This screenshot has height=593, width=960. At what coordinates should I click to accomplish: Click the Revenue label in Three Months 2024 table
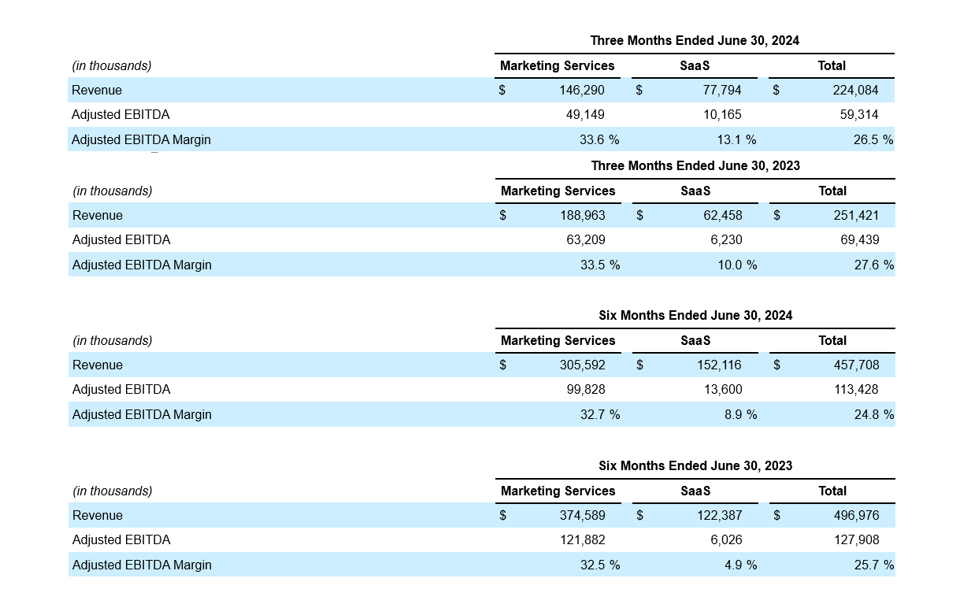(97, 91)
